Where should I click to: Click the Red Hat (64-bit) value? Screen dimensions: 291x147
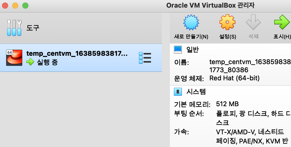234,78
